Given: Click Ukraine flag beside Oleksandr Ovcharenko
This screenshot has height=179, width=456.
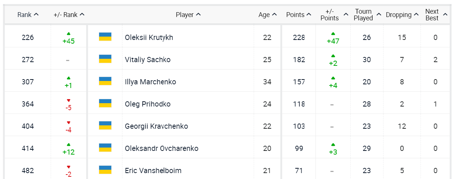Looking at the screenshot, I should pos(105,148).
